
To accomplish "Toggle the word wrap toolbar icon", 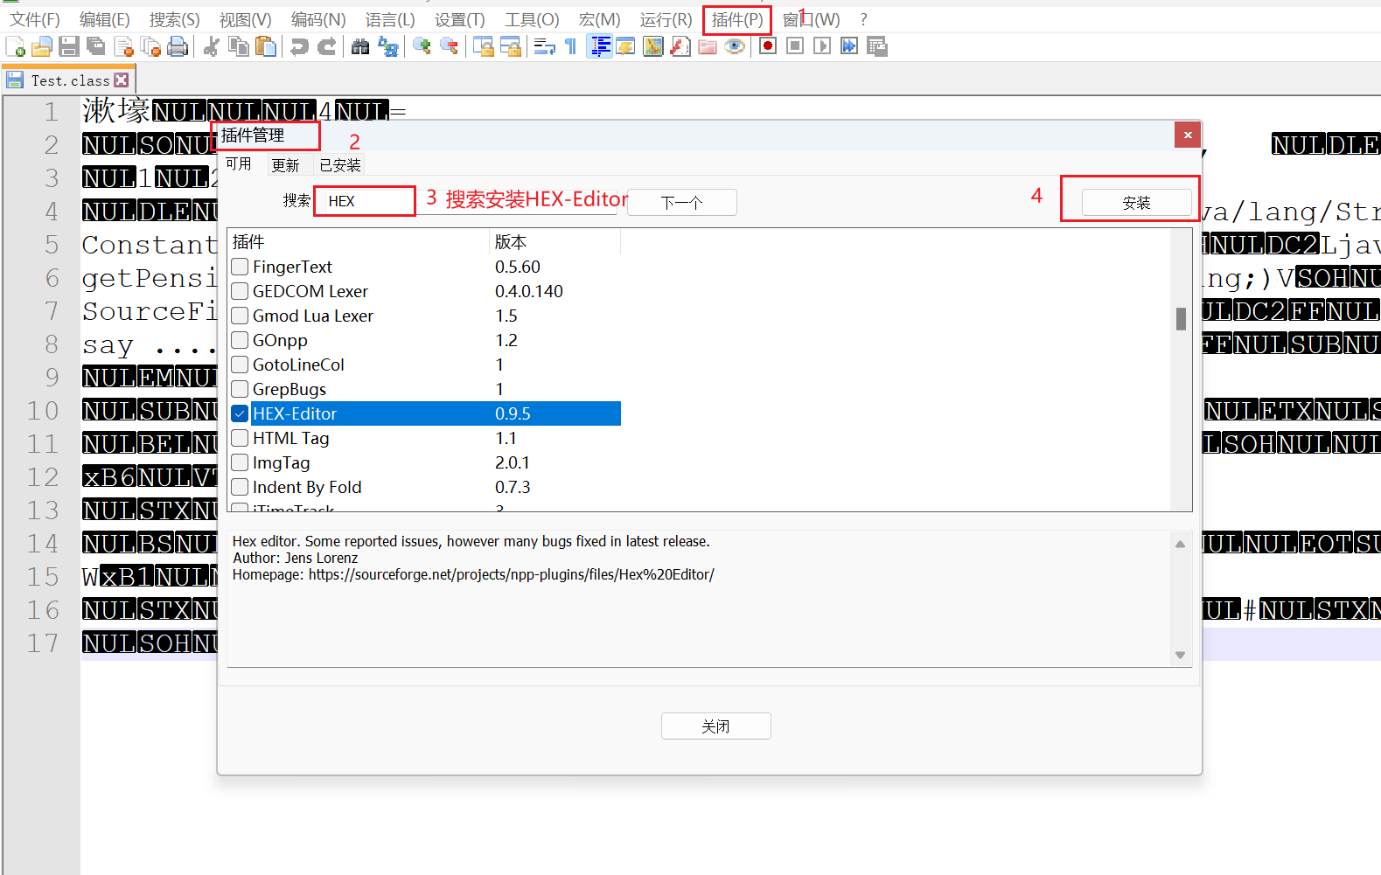I will point(544,46).
